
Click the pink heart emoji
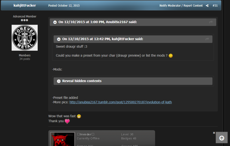tap(67, 121)
